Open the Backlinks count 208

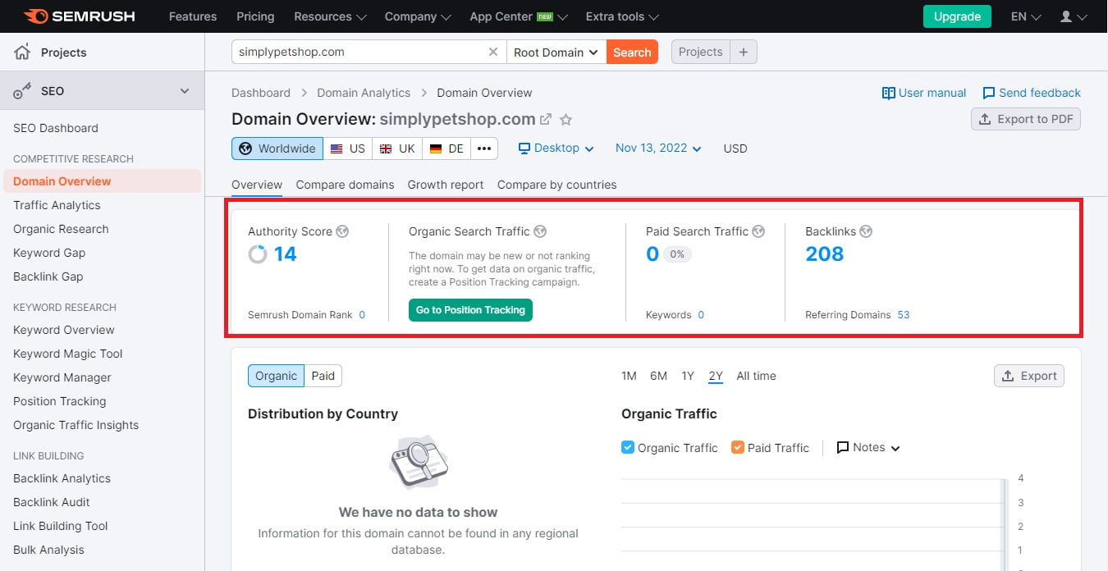pos(825,254)
